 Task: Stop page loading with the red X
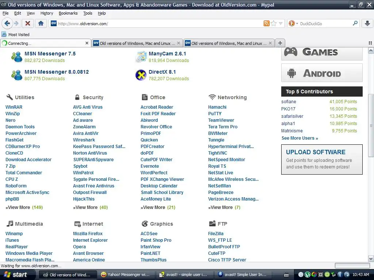pos(28,23)
